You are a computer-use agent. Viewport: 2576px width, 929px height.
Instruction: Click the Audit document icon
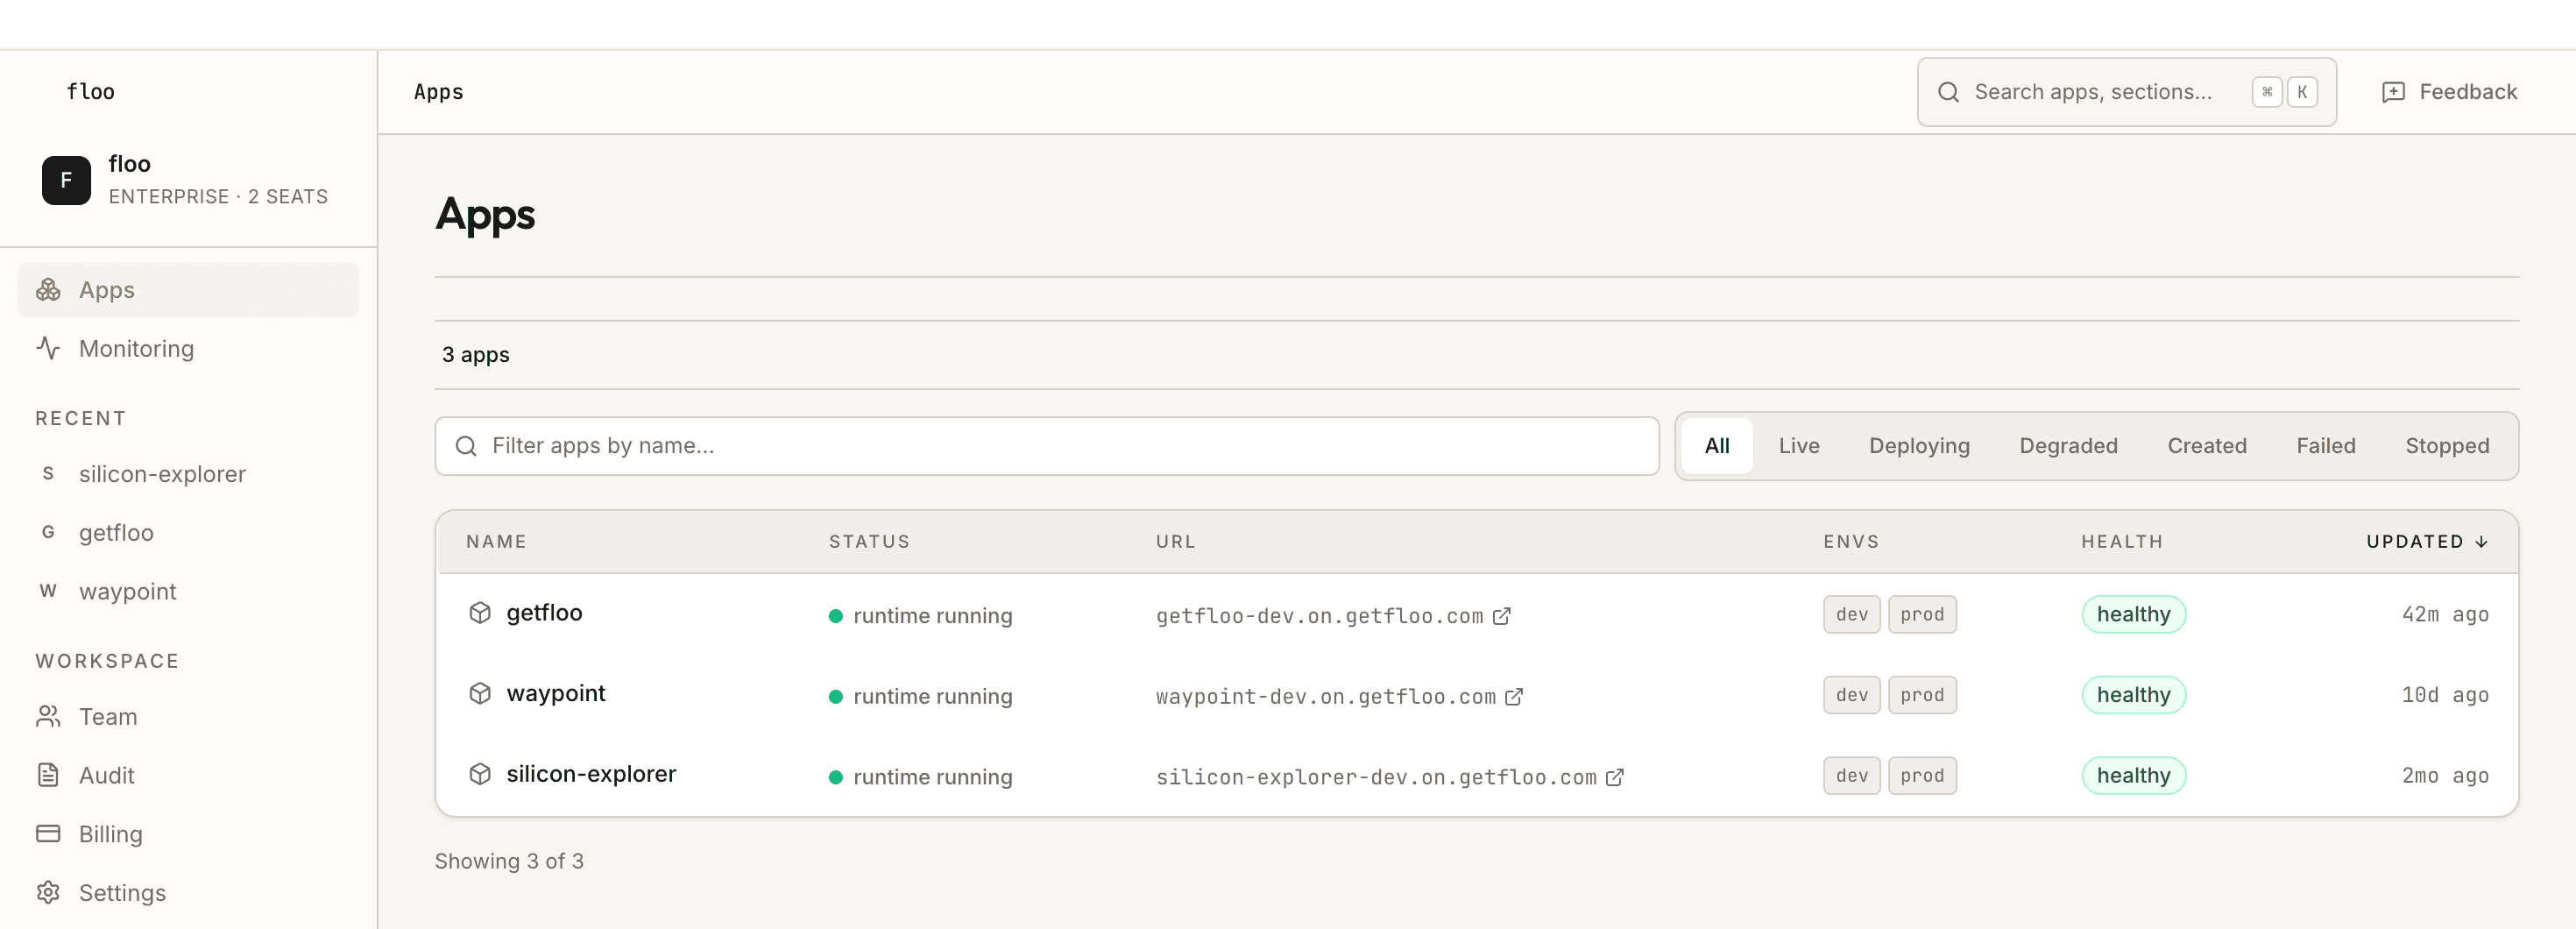click(x=48, y=775)
